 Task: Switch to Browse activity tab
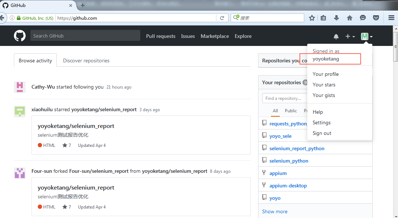point(35,61)
